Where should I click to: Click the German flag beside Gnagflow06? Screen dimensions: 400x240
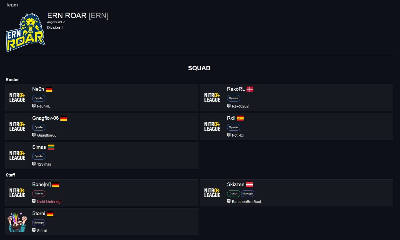tap(64, 118)
